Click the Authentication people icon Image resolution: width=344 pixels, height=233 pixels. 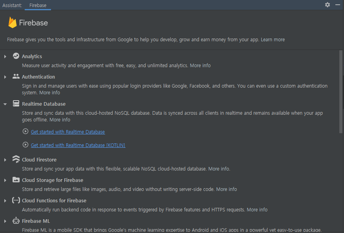16,77
